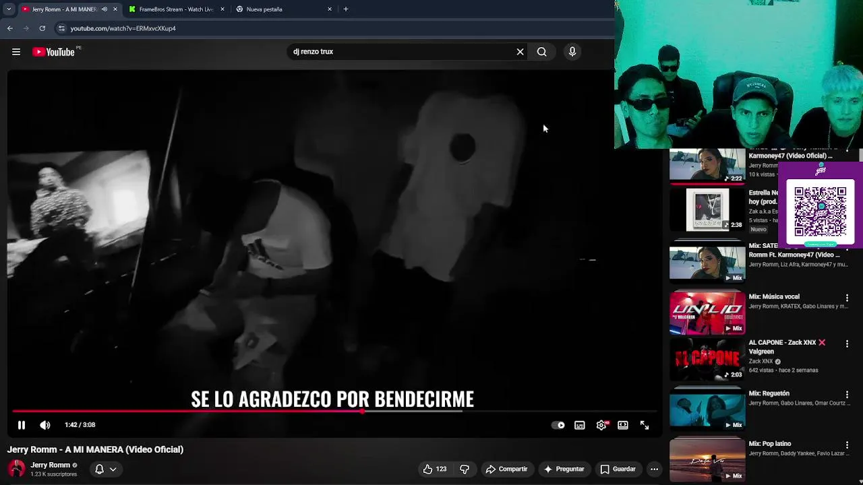Run search with the magnifier icon
This screenshot has height=485, width=863.
click(x=541, y=52)
